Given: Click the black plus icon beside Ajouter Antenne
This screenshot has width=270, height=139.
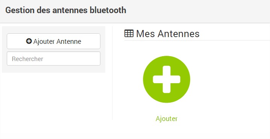Looking at the screenshot, I should coord(29,41).
